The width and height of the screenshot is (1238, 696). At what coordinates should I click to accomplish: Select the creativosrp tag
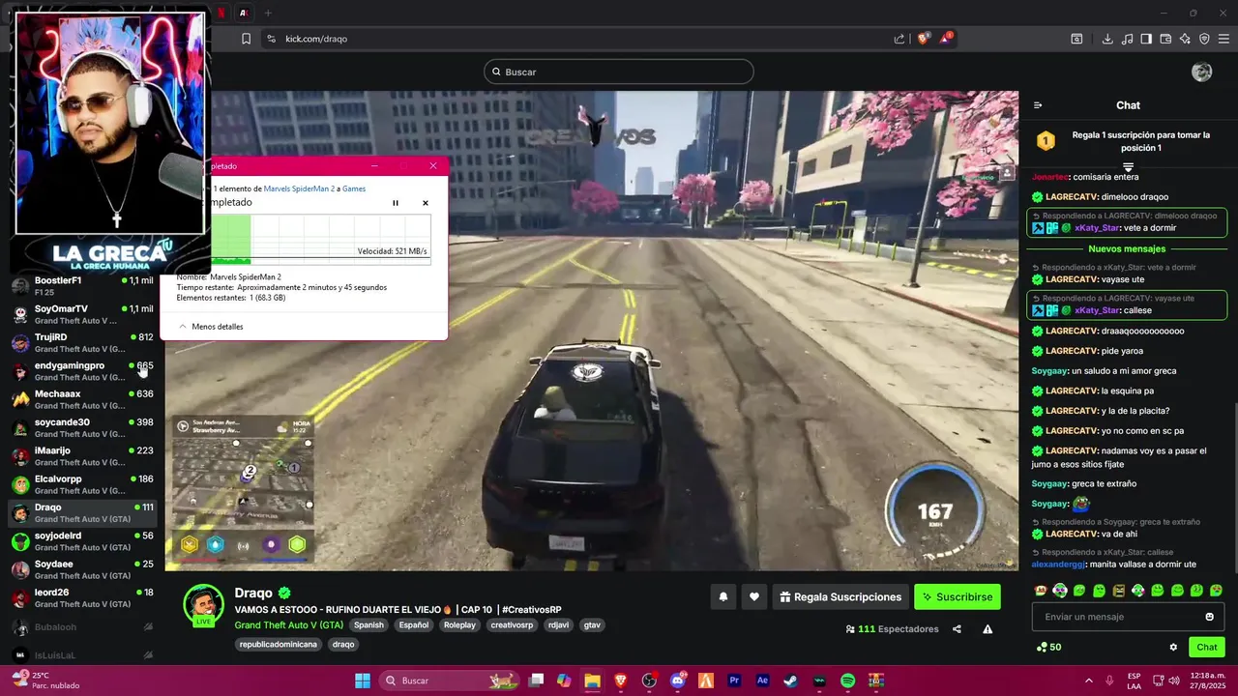[512, 625]
